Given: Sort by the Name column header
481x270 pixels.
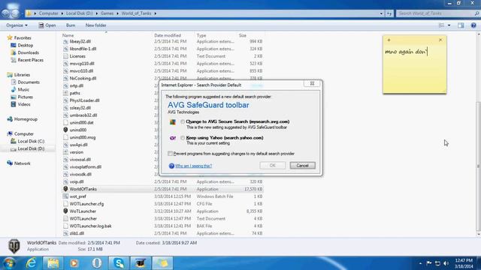Looking at the screenshot, I should (x=68, y=35).
